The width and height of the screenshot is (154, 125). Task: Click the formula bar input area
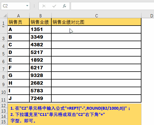click(x=112, y=6)
